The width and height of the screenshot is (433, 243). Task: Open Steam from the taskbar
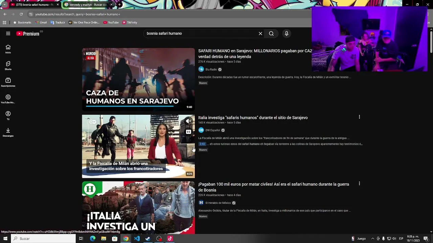[148, 239]
